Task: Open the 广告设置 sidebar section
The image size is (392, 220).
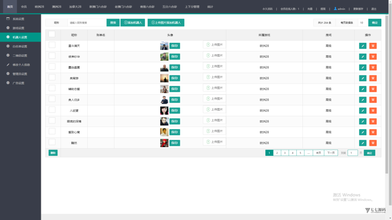Action: [18, 83]
